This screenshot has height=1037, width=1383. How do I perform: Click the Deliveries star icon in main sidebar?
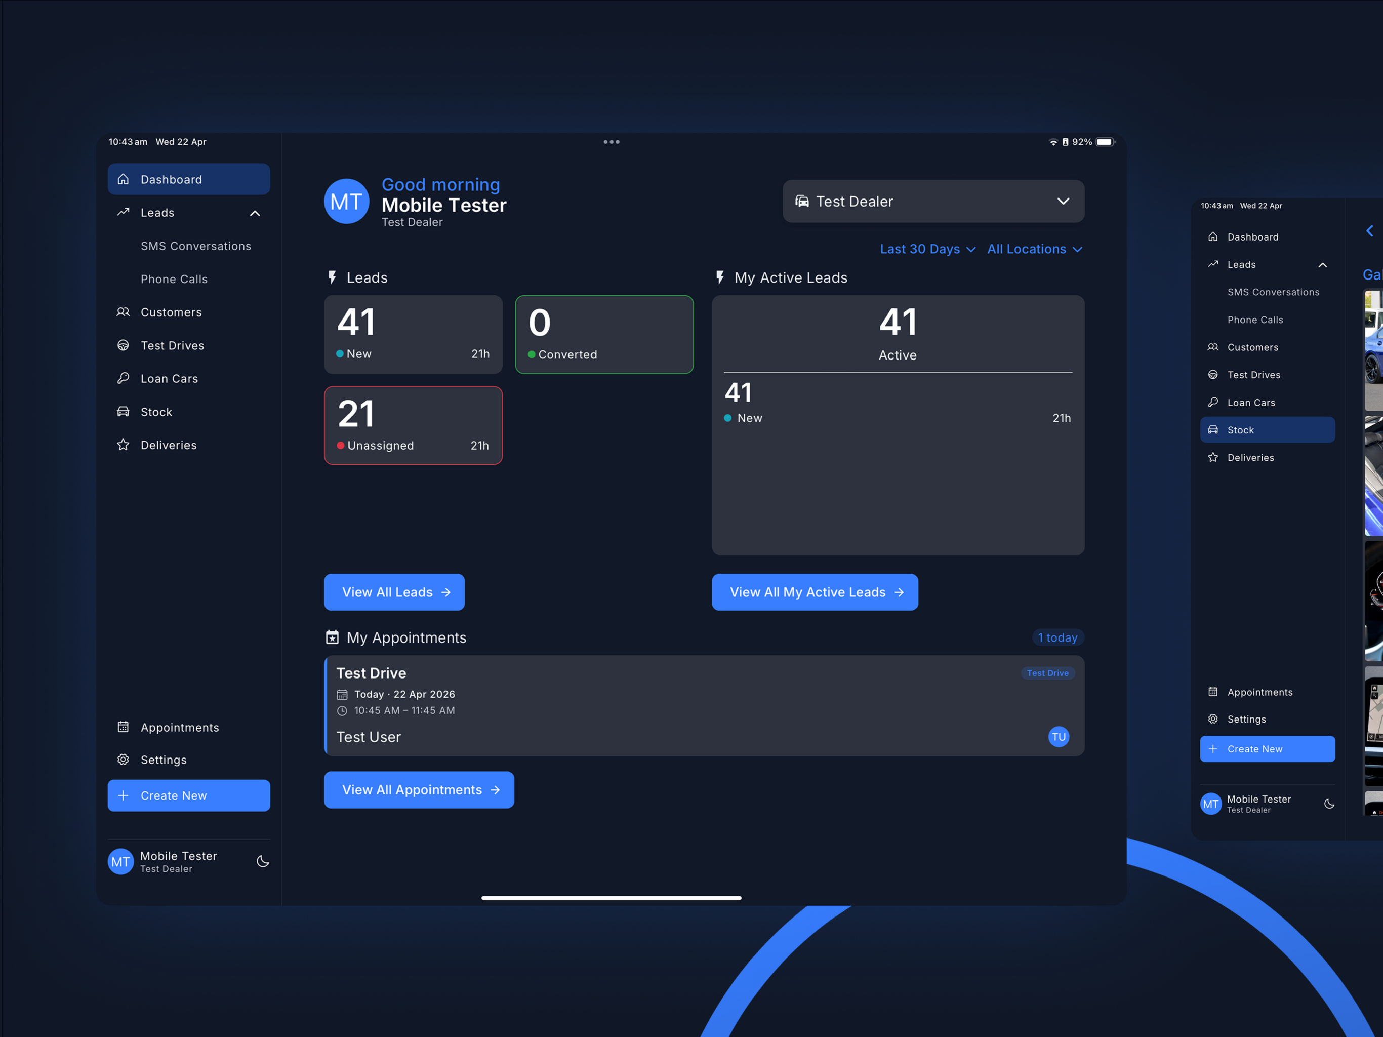coord(123,445)
